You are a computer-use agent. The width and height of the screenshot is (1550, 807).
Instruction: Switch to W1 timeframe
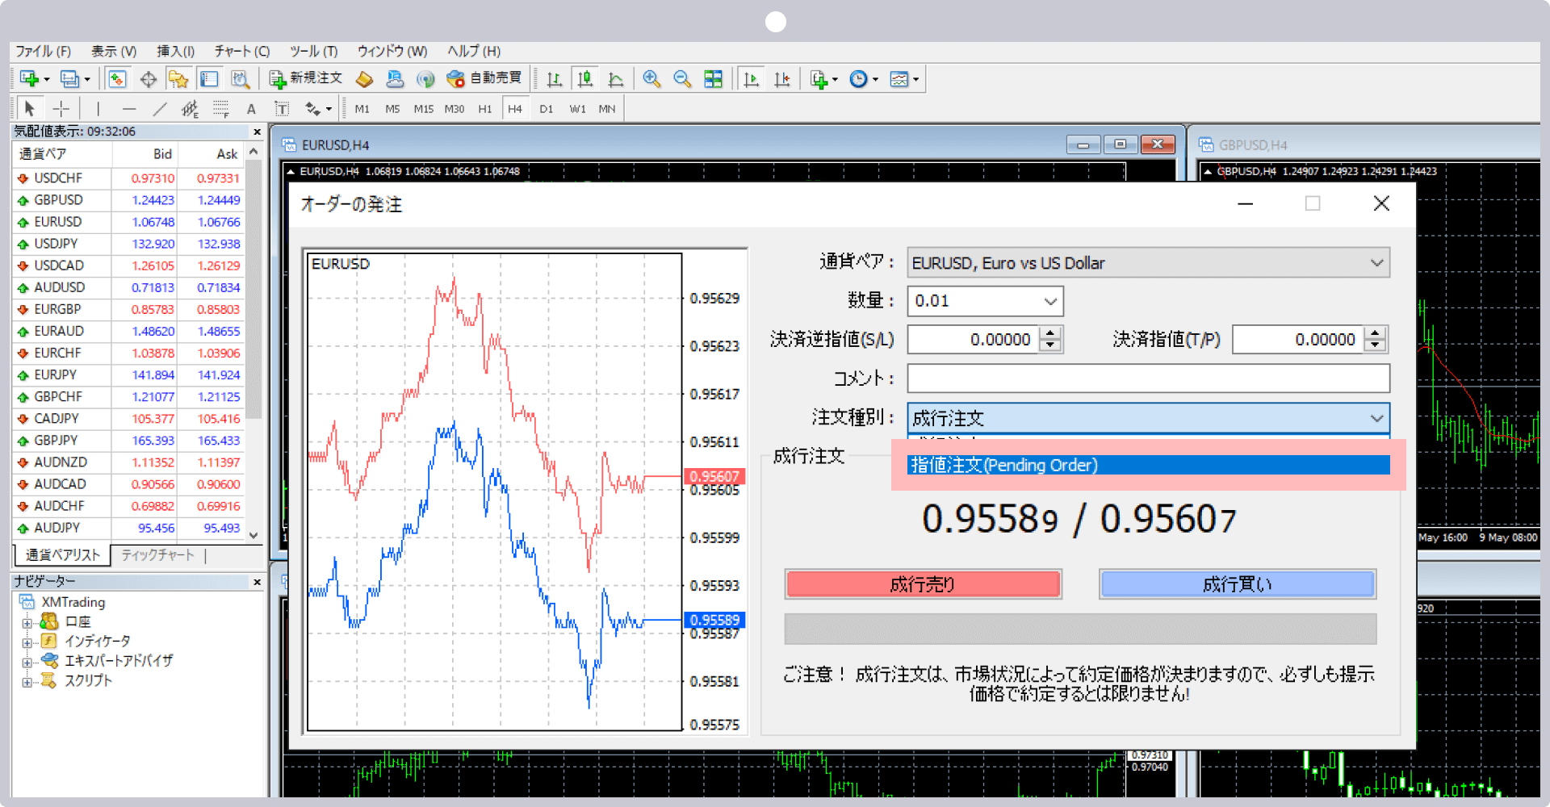click(577, 108)
